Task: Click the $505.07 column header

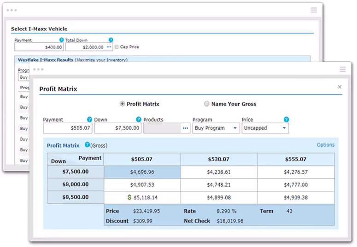Action: (142, 159)
